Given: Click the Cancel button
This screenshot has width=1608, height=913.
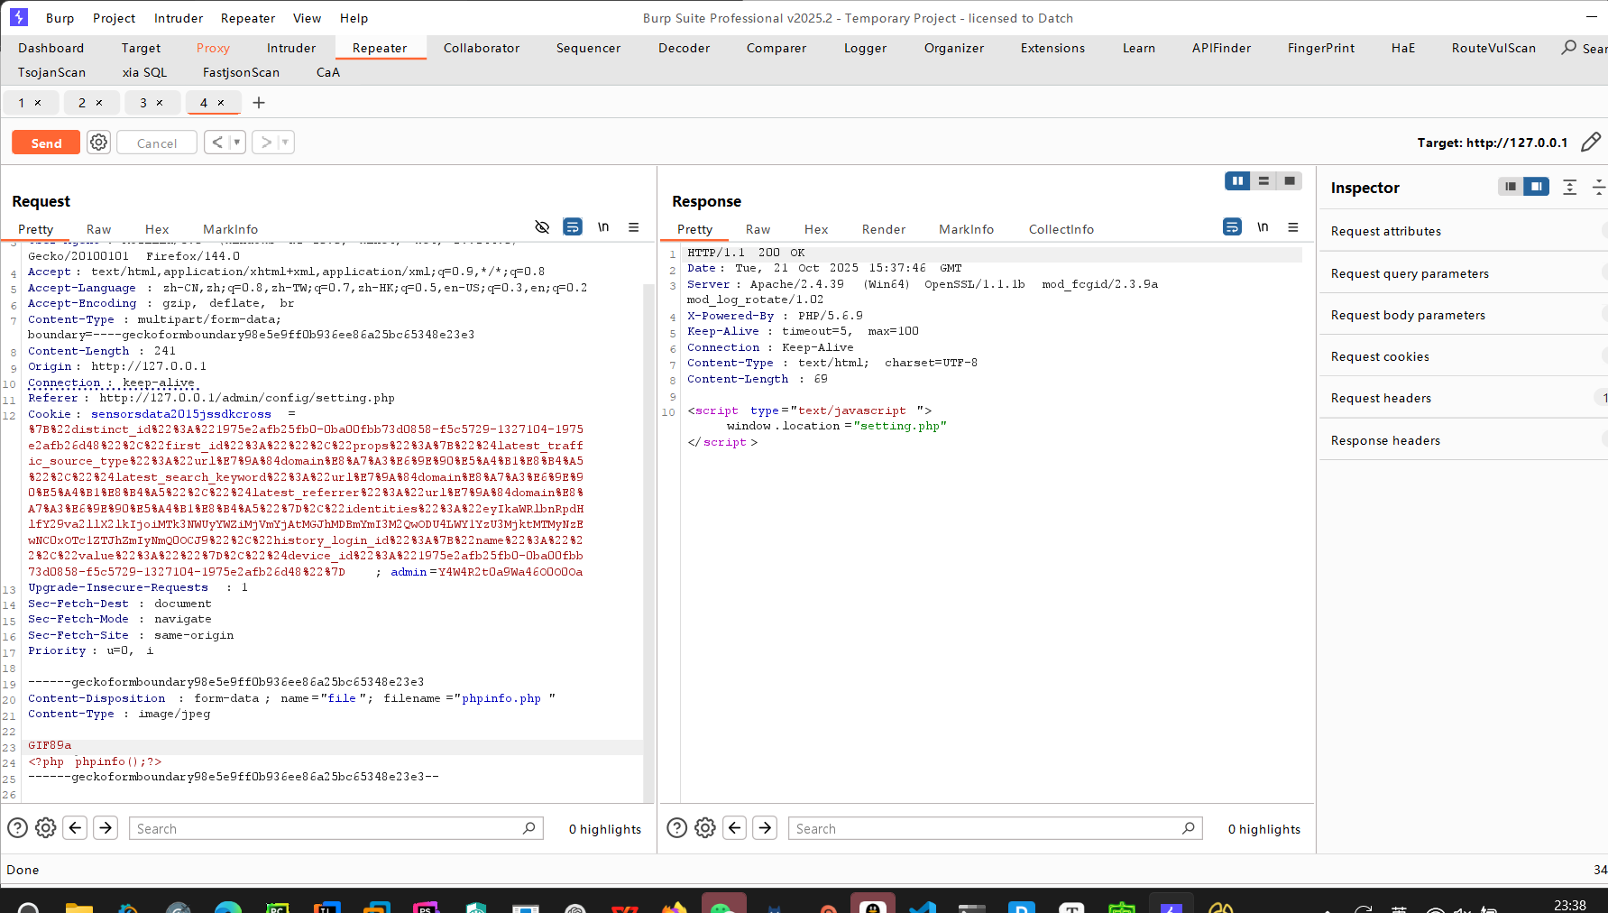Looking at the screenshot, I should coord(157,143).
